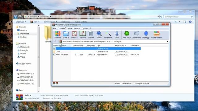Select Gruppo home in sidebar
The image size is (198, 111).
[x=25, y=64]
